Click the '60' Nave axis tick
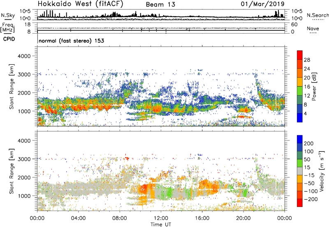This screenshot has width=329, height=227. pos(294,25)
